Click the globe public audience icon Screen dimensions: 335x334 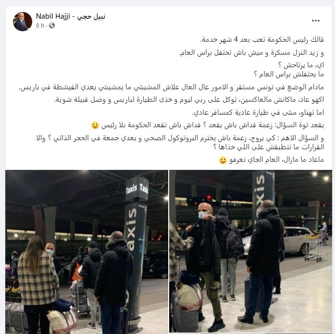click(52, 26)
